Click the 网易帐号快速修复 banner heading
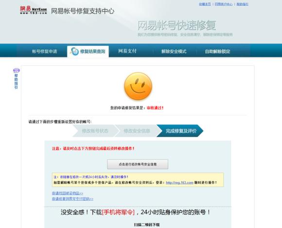The width and height of the screenshot is (282, 228). coord(176,25)
